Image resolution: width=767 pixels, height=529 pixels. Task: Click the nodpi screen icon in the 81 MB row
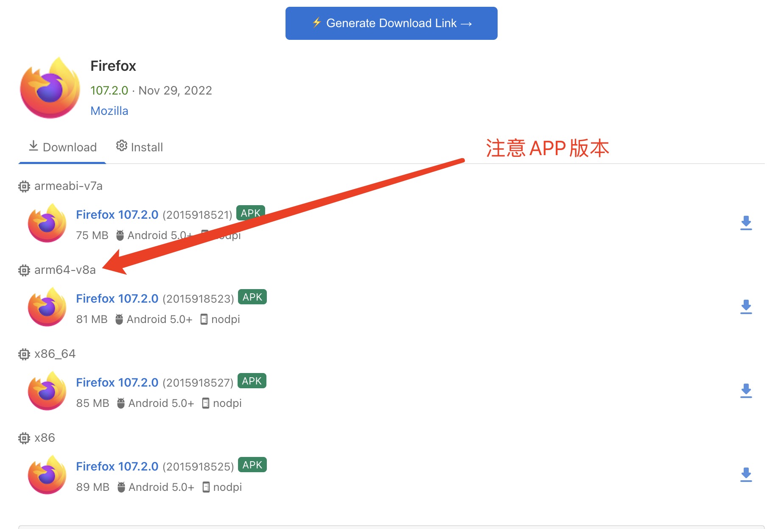click(204, 319)
